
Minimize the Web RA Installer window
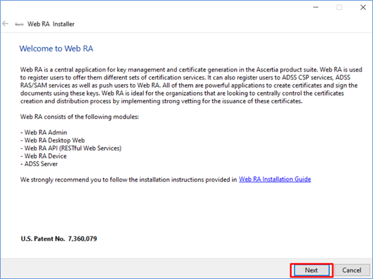pos(316,7)
